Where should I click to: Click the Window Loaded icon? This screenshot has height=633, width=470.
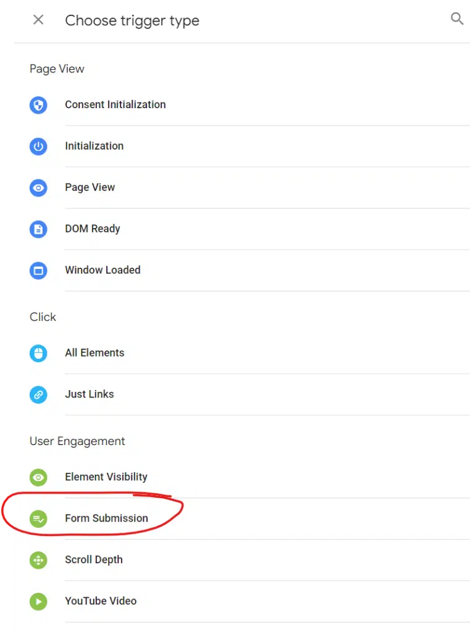click(x=38, y=271)
